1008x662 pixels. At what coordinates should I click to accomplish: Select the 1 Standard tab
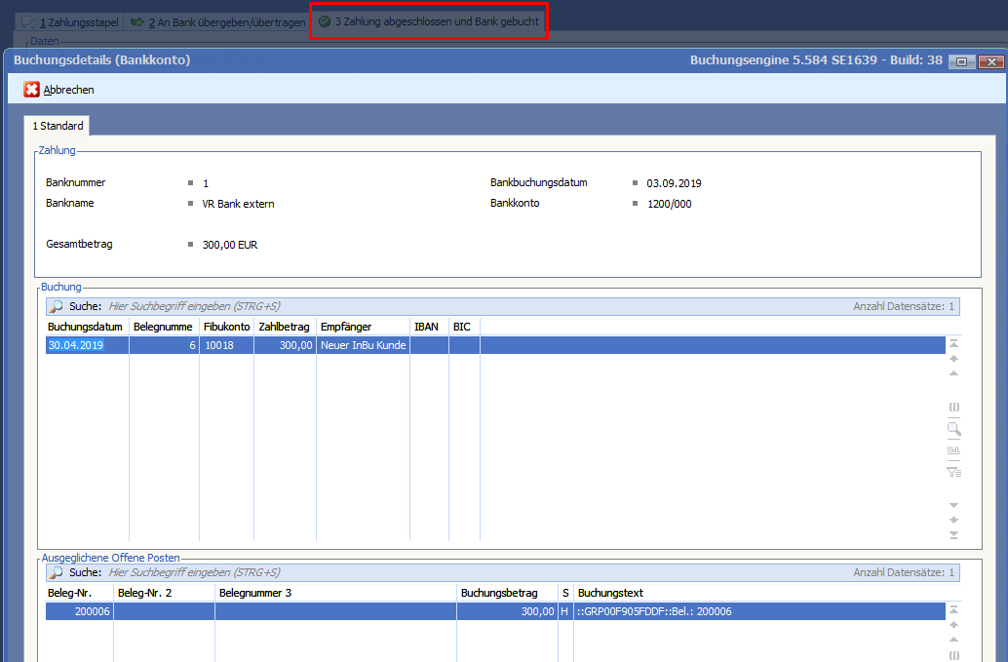(58, 126)
